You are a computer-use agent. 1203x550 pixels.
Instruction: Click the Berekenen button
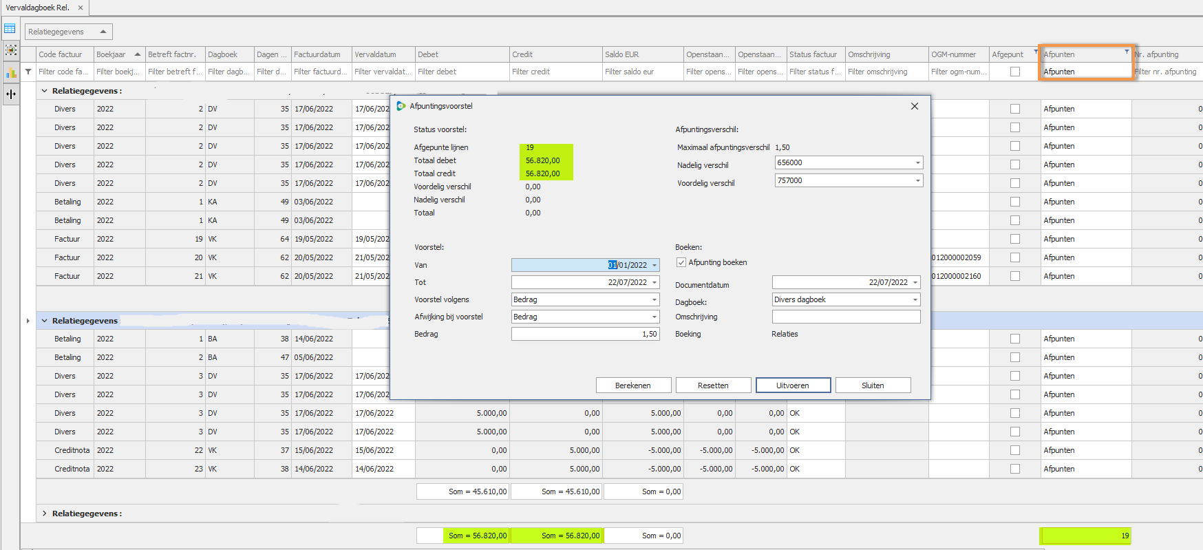[633, 385]
